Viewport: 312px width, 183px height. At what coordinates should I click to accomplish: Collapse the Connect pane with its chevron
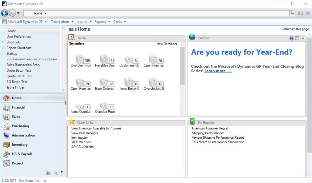tap(303, 38)
